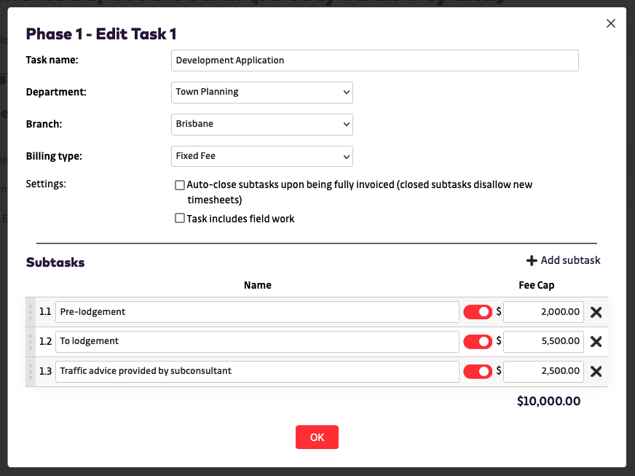Close the Edit Task dialog with X
The image size is (635, 476).
[611, 23]
